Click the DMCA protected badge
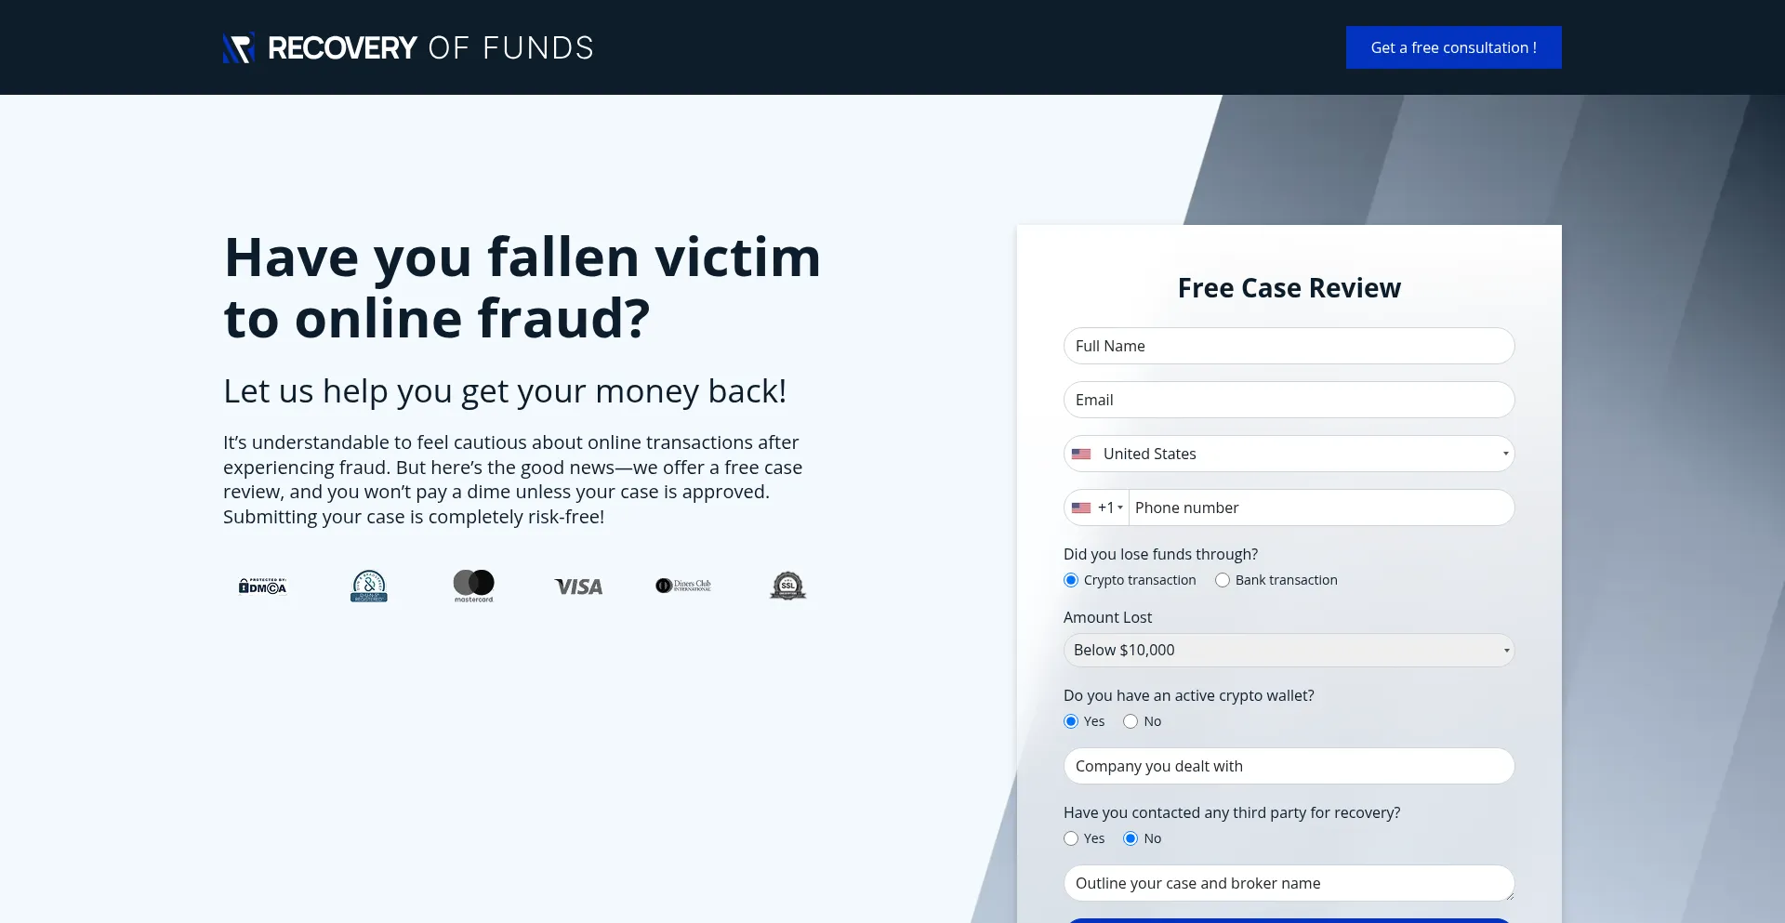The width and height of the screenshot is (1785, 923). (262, 587)
